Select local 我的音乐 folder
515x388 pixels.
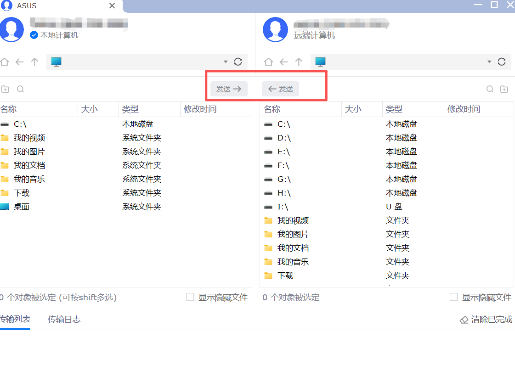(126, 179)
